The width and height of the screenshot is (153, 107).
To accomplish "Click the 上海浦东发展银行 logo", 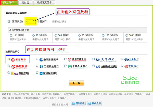I will tap(106, 66).
